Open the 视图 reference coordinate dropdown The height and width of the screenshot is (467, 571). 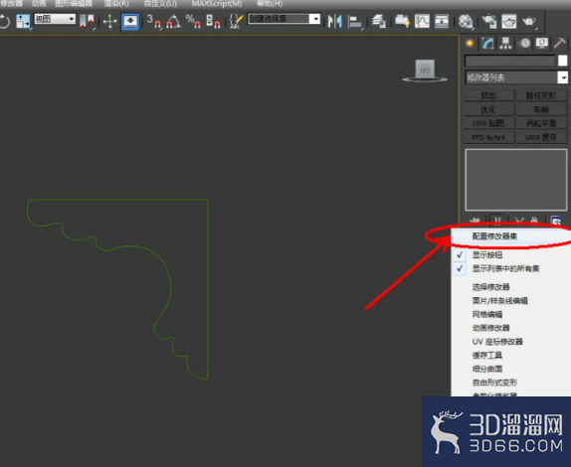point(55,19)
